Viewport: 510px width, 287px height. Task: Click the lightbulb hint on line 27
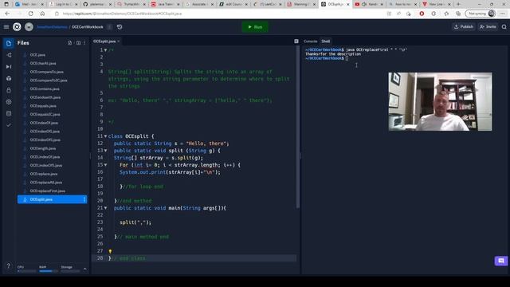(110, 251)
